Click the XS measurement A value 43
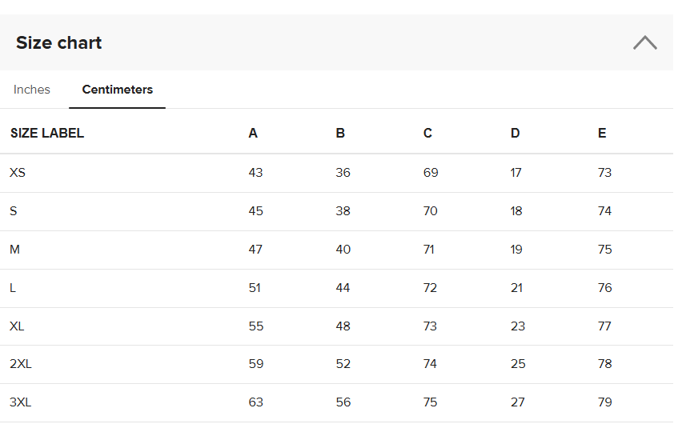 pyautogui.click(x=255, y=173)
